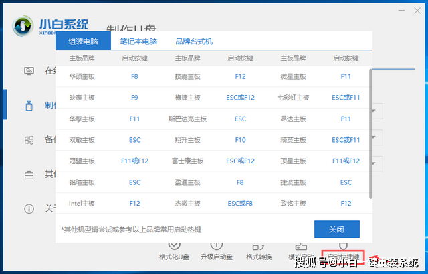Image resolution: width=428 pixels, height=274 pixels.
Task: Select the 顶星主板 cell
Action: tap(293, 161)
